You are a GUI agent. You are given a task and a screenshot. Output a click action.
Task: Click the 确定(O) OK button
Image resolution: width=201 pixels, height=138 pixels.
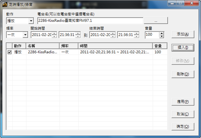[x=183, y=127]
